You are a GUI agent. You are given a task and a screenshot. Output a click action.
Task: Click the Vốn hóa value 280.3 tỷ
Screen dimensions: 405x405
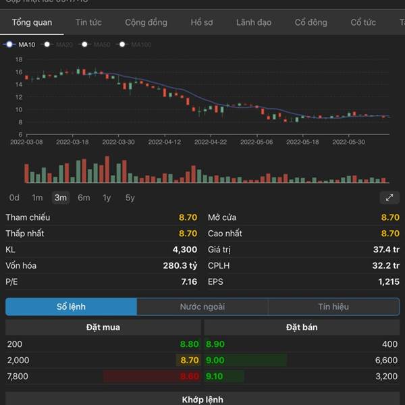click(x=180, y=265)
